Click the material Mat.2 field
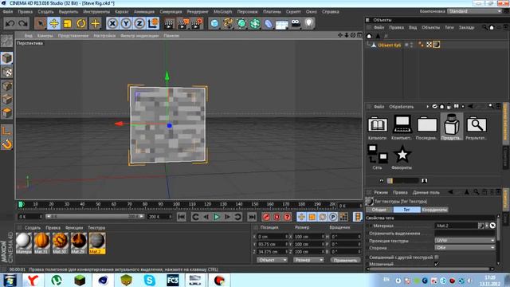This screenshot has height=287, width=510. tap(456, 226)
